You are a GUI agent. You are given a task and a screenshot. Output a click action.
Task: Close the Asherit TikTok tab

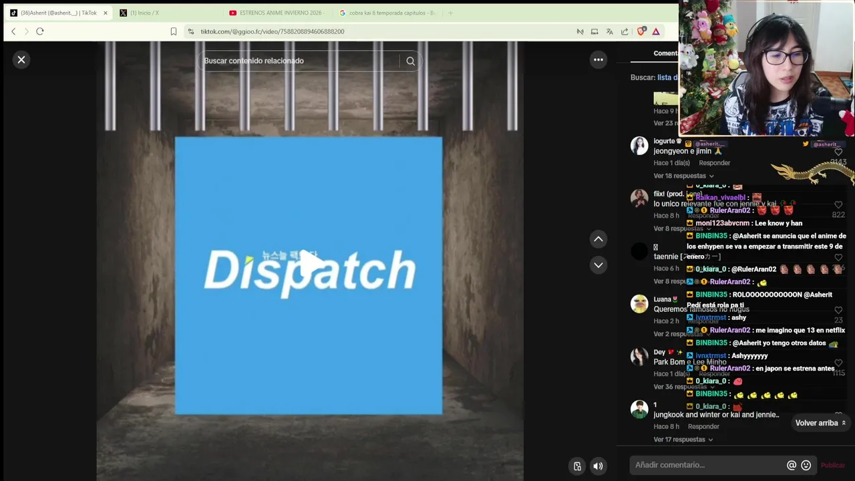click(105, 13)
